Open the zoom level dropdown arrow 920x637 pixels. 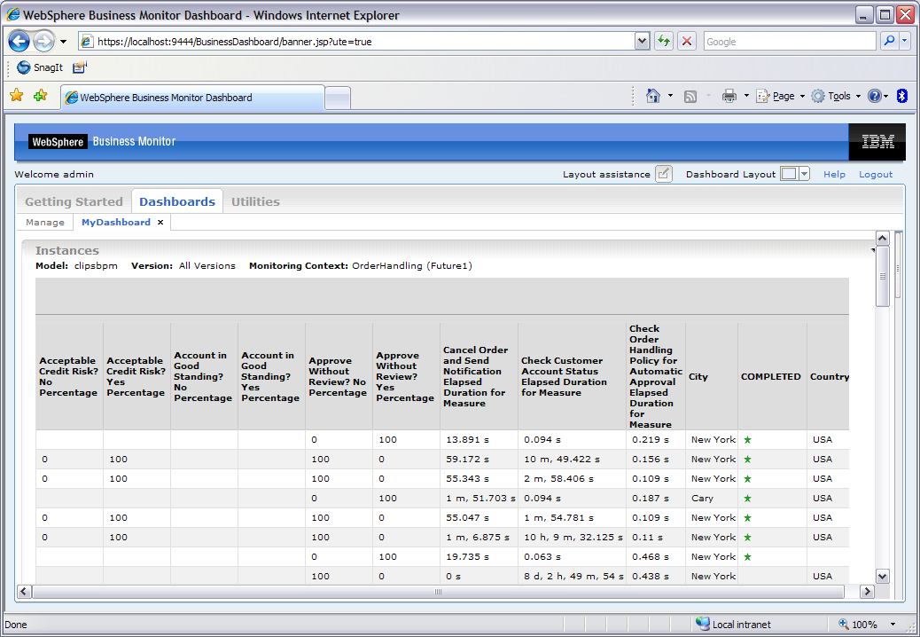[x=893, y=624]
